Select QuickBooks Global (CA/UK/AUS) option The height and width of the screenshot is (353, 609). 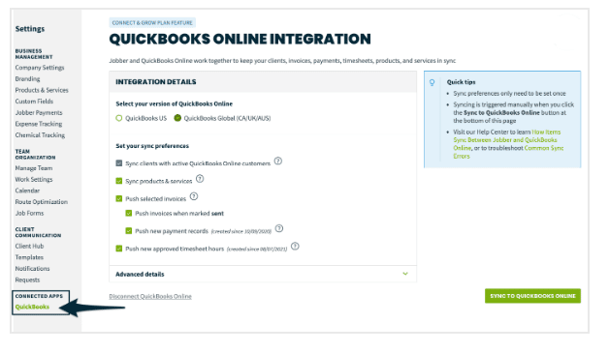point(177,118)
